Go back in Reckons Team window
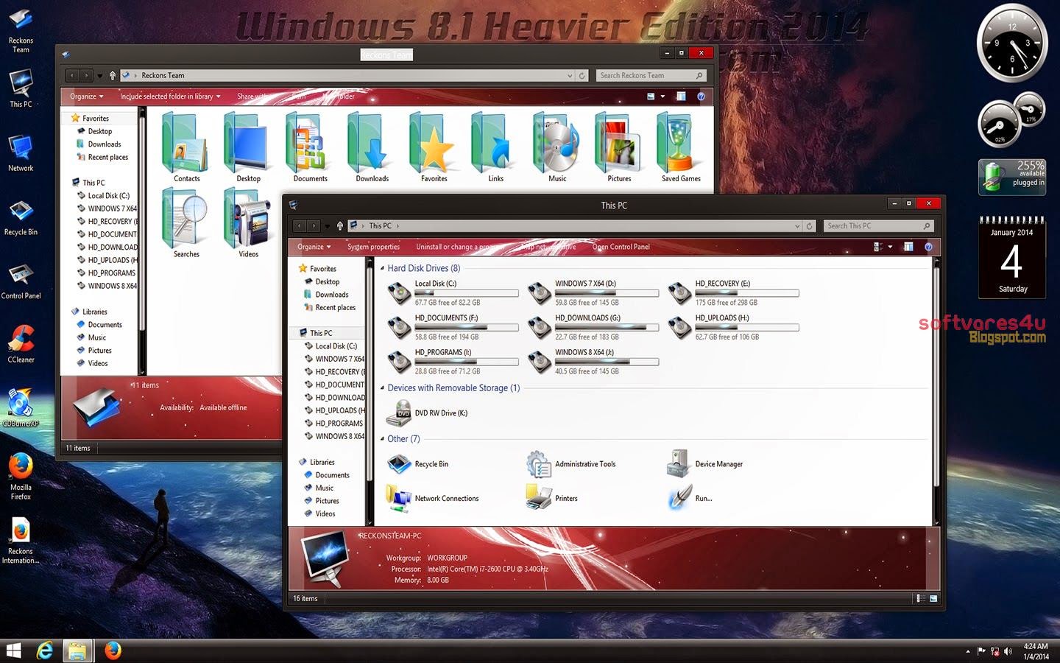This screenshot has width=1060, height=663. click(71, 75)
